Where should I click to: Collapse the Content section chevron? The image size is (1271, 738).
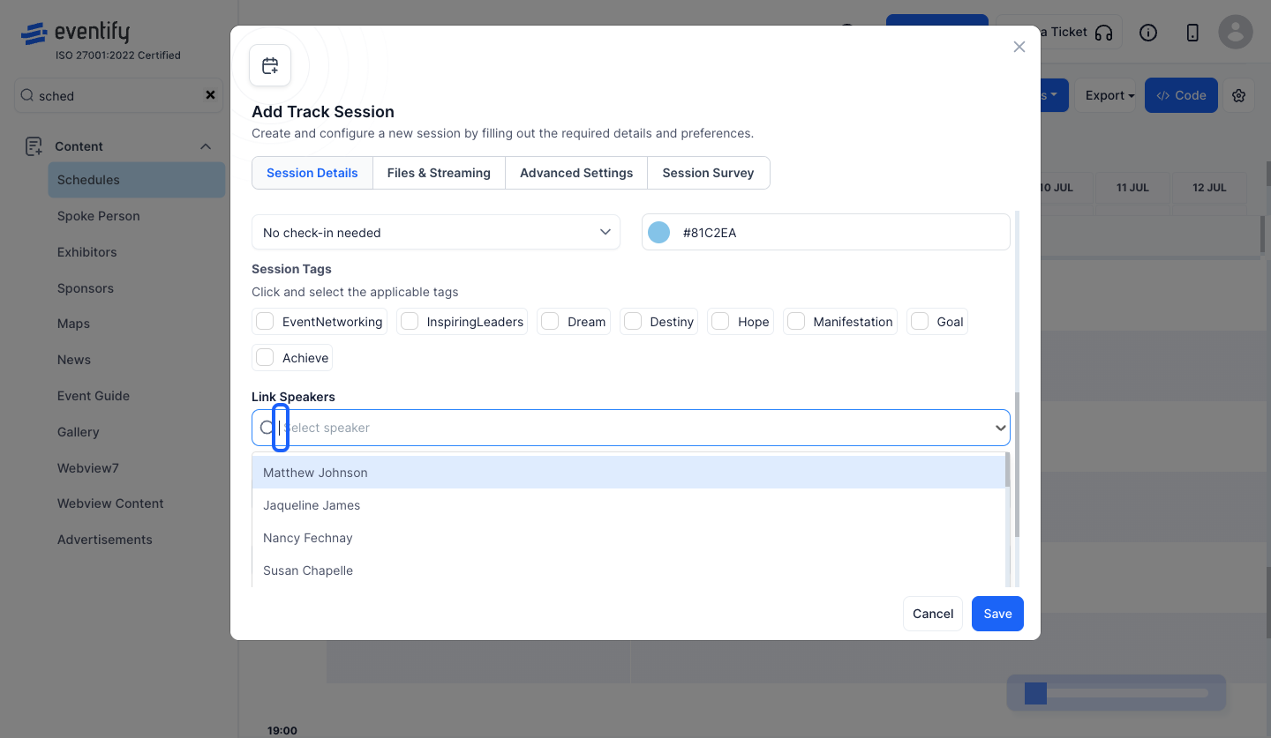206,146
